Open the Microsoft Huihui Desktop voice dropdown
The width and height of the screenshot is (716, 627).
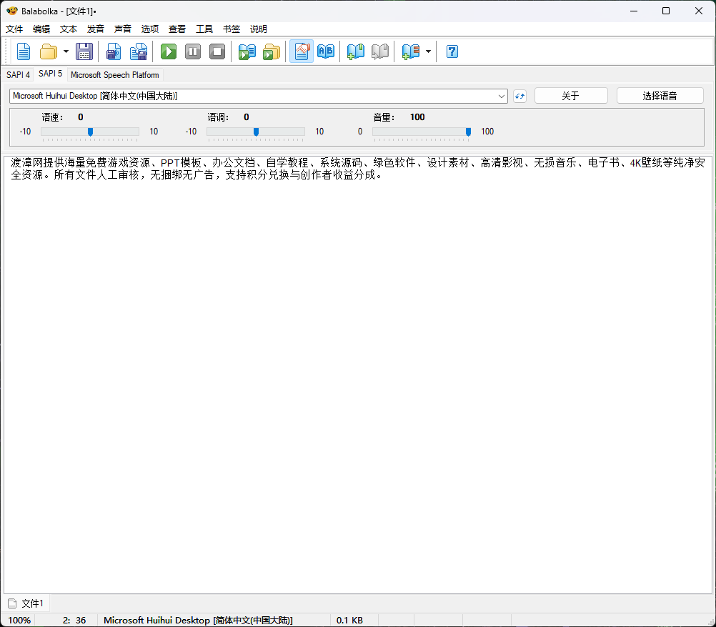pos(259,96)
